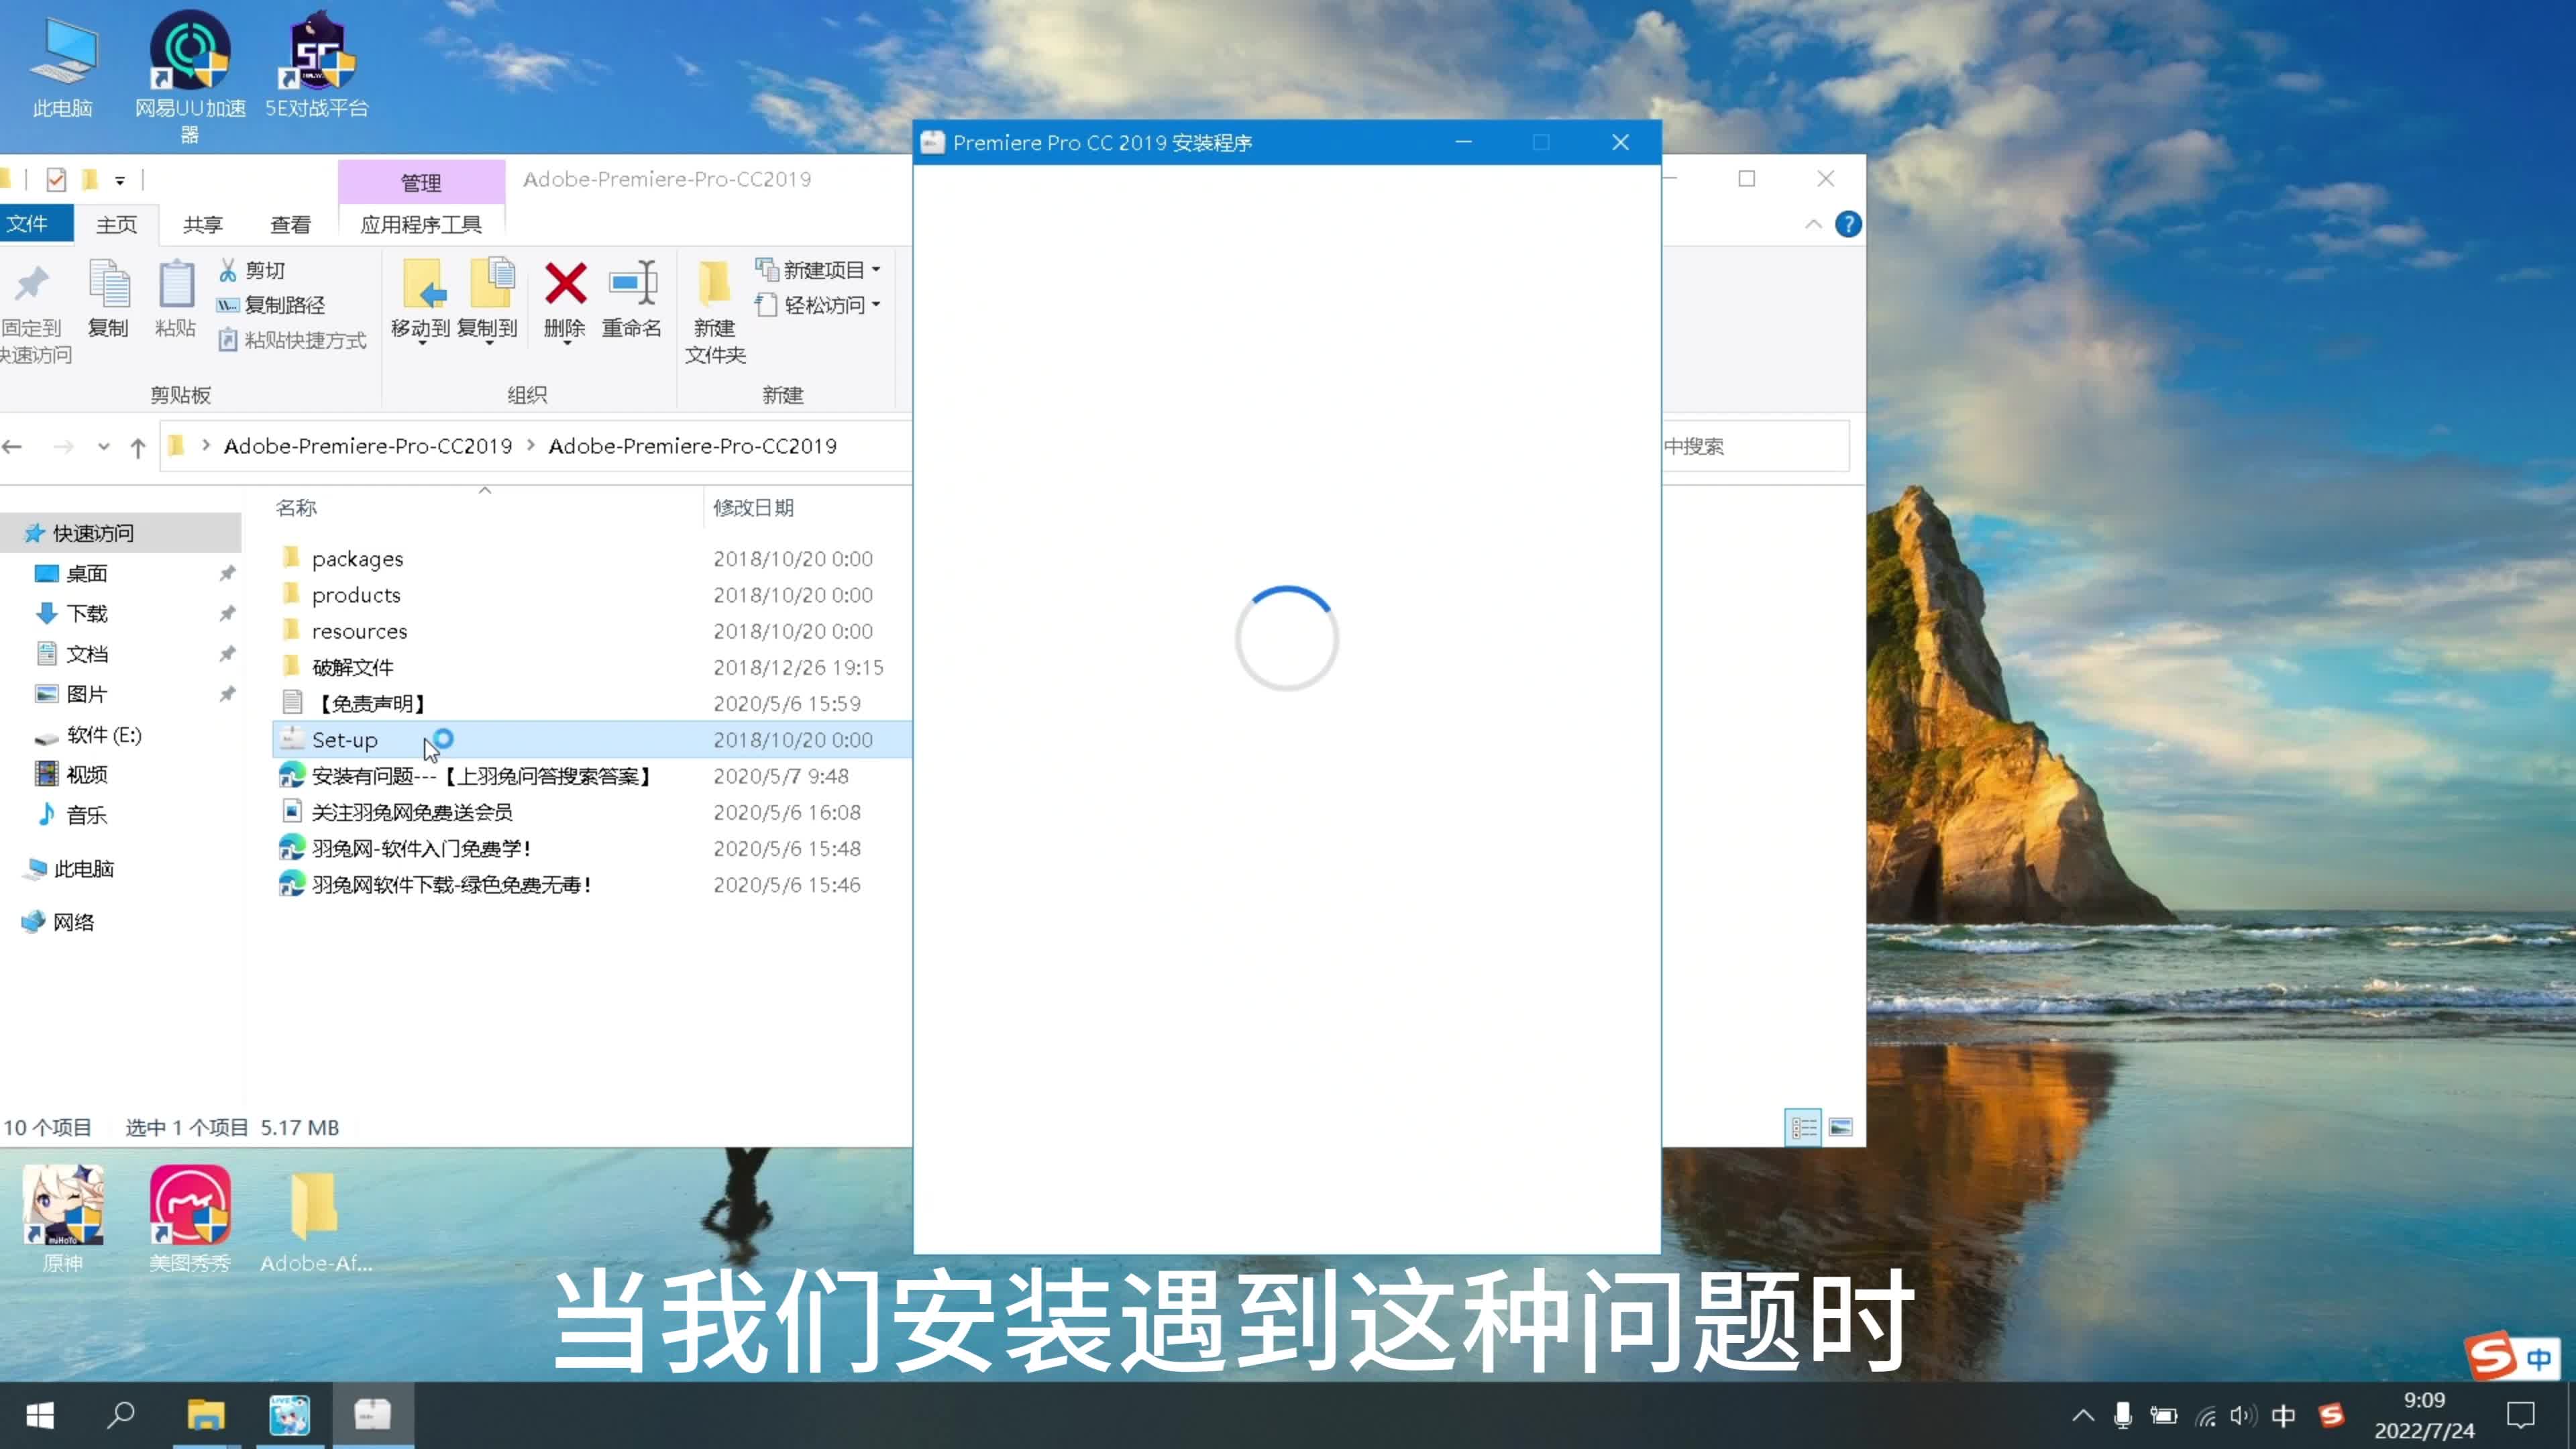
Task: Select the Set-up file in list
Action: coord(346,740)
